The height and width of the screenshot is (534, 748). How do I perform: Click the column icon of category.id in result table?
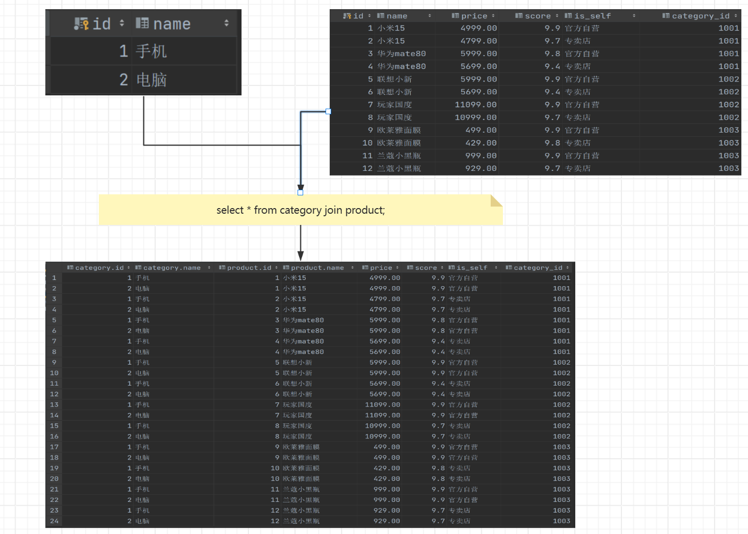point(70,267)
